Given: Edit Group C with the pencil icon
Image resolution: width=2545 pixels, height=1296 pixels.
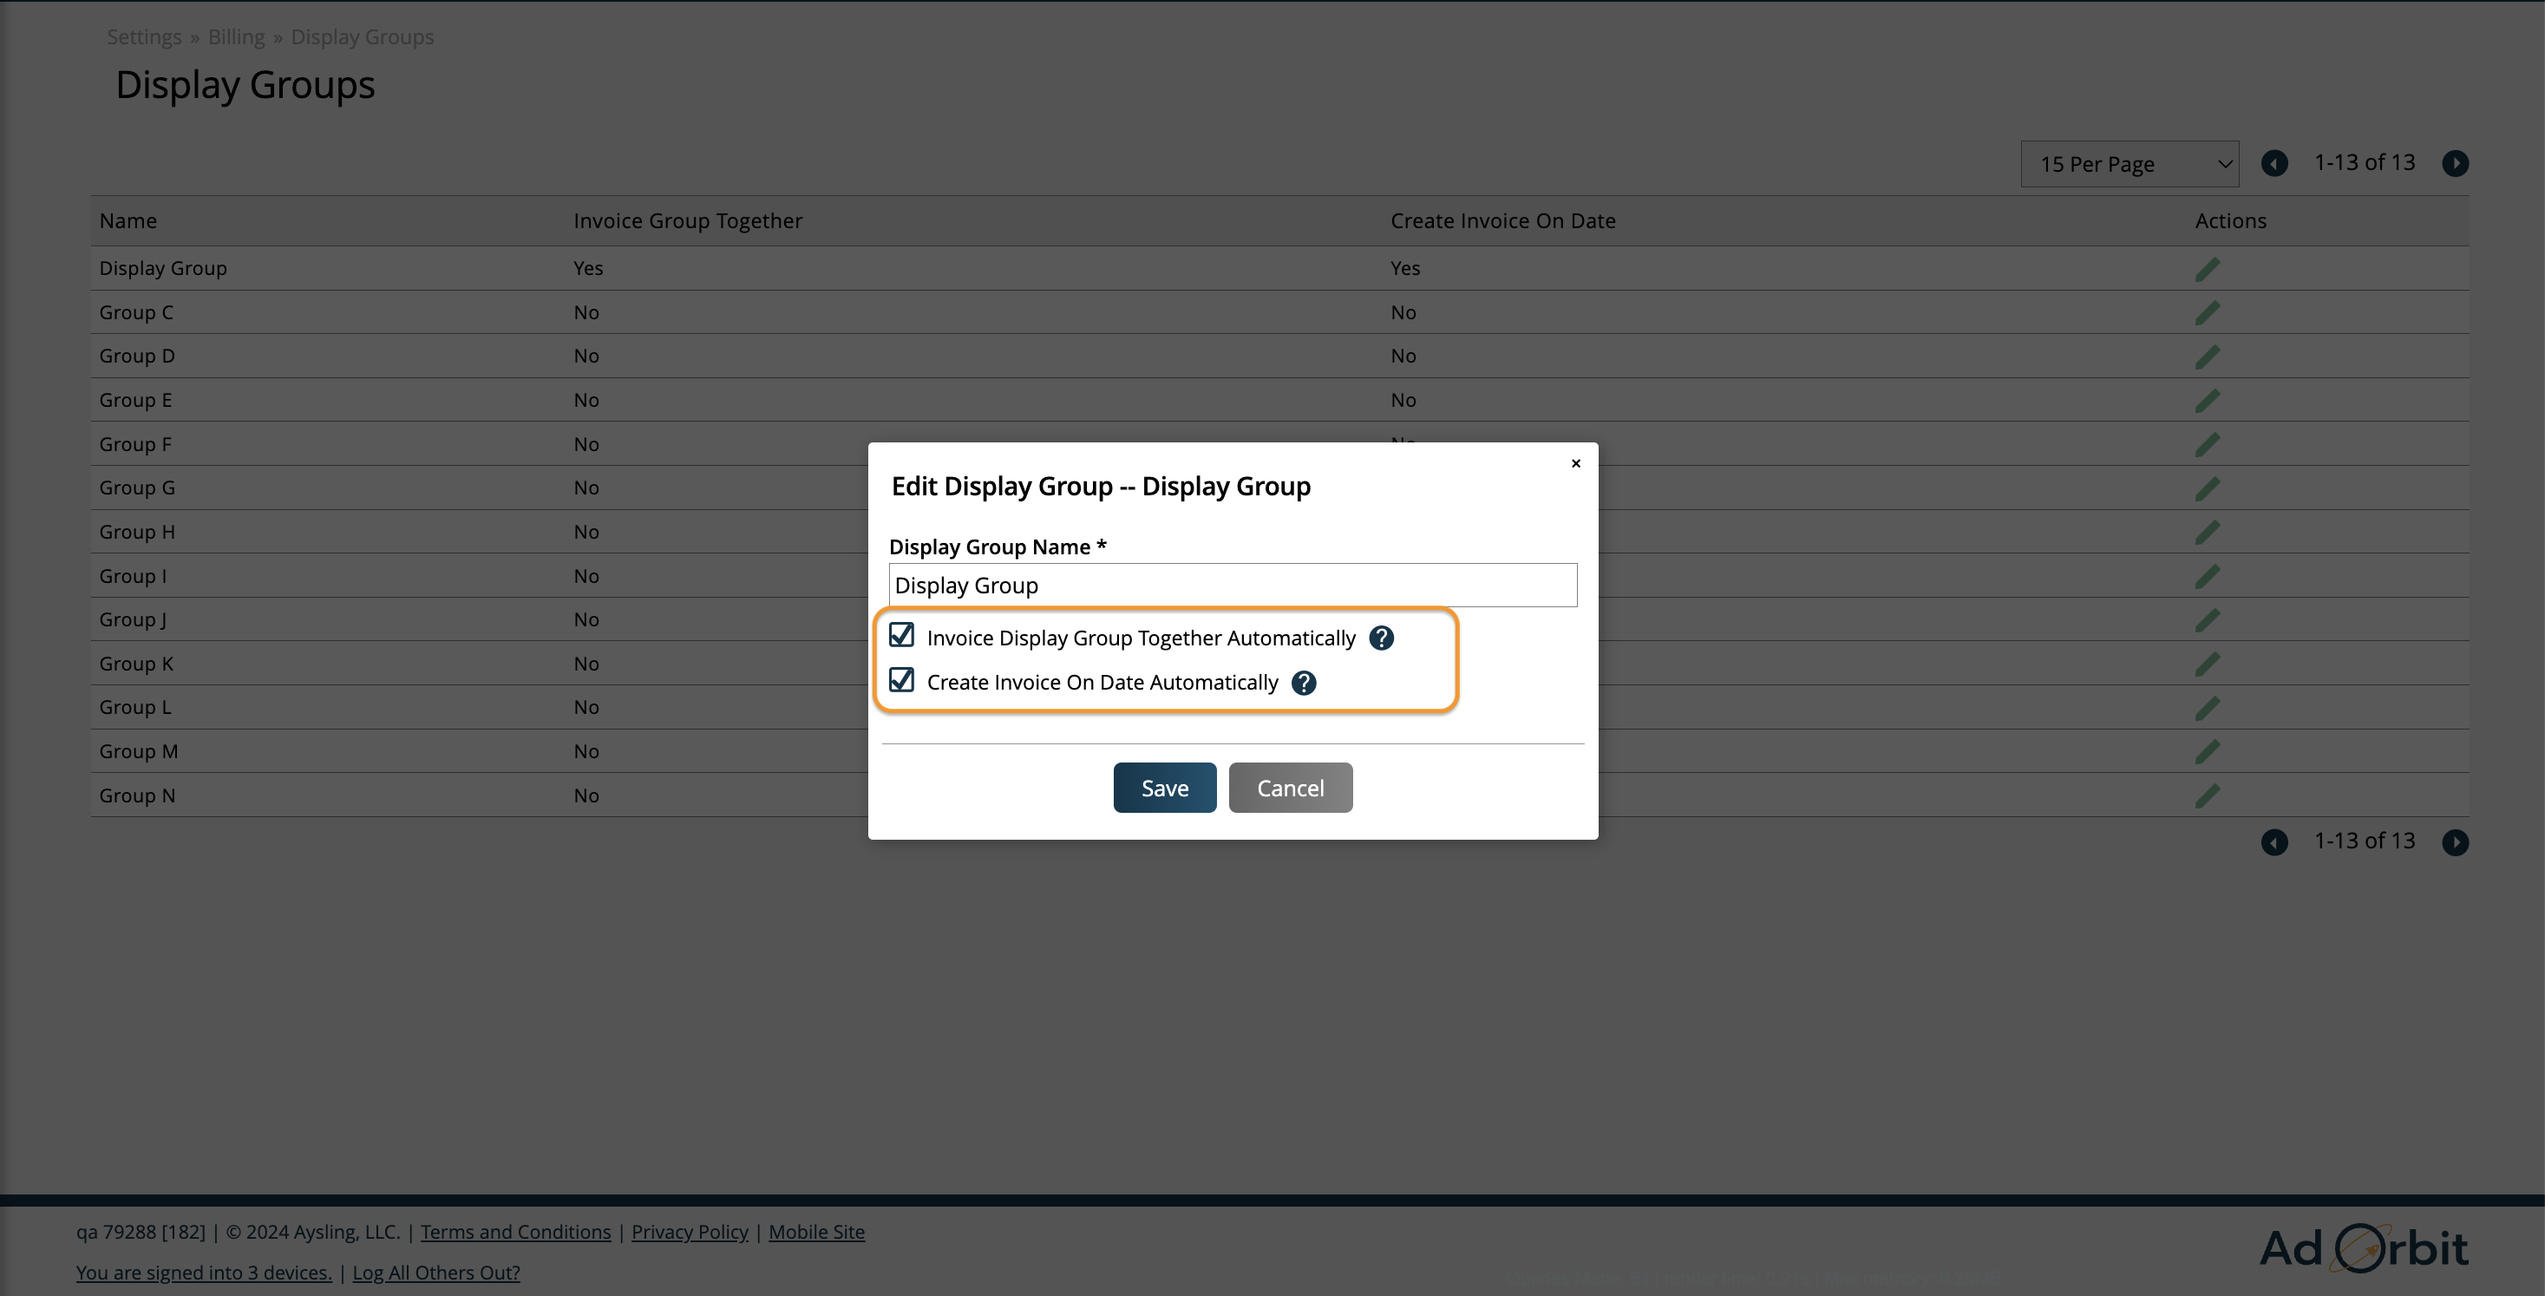Looking at the screenshot, I should pos(2208,311).
